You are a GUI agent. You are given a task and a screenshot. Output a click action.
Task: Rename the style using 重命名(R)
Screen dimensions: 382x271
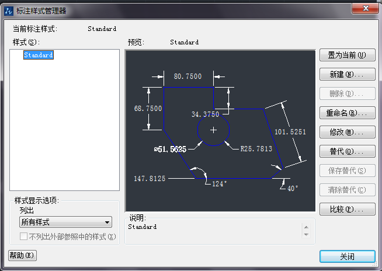coord(347,113)
